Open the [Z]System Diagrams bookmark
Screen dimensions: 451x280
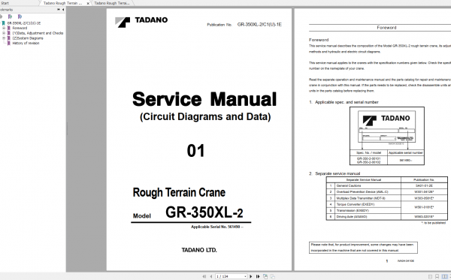28,38
